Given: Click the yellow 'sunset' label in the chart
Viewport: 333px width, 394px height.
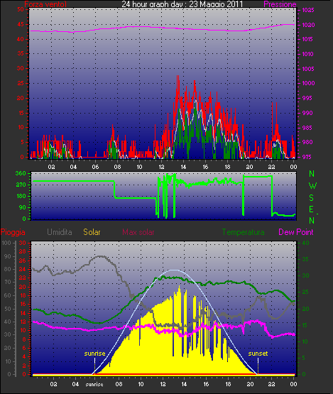Looking at the screenshot, I should 258,354.
